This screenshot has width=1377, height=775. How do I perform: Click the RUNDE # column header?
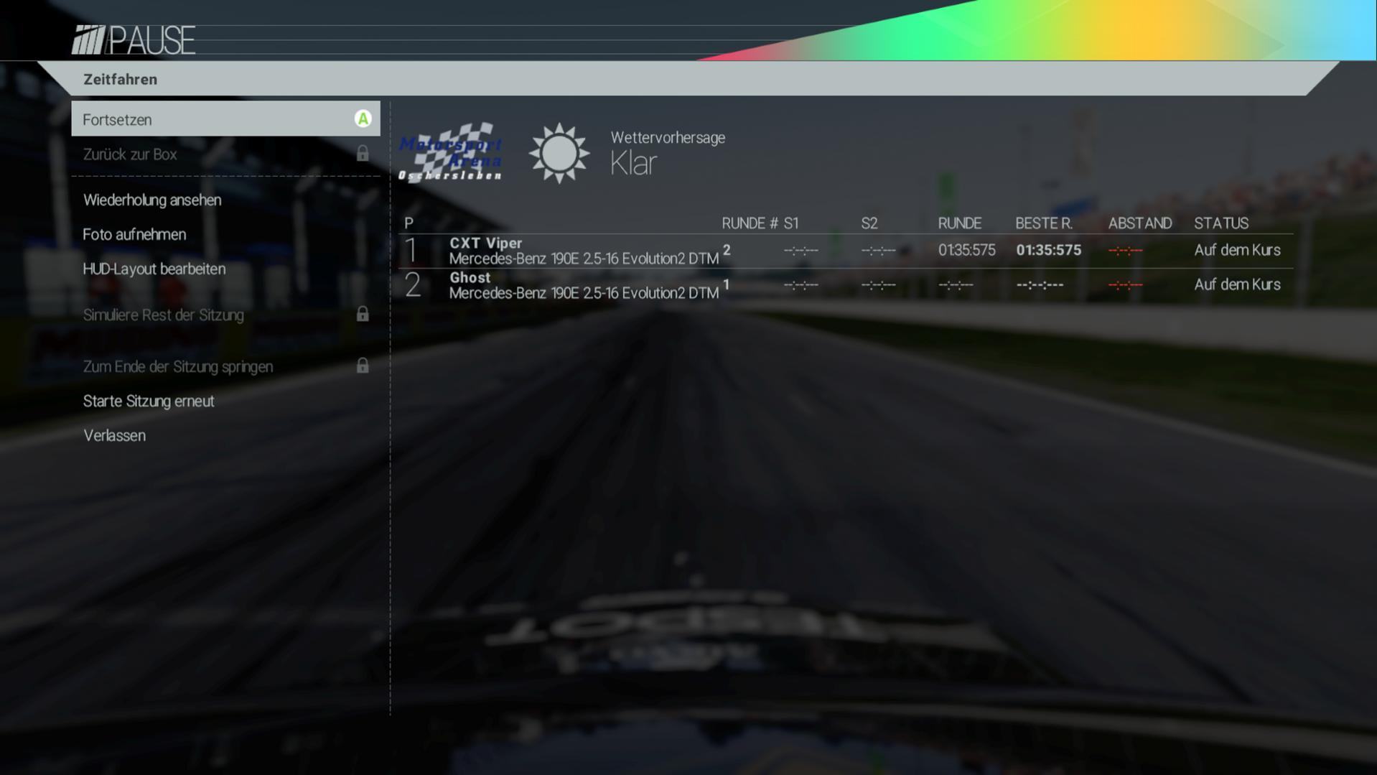pyautogui.click(x=750, y=223)
